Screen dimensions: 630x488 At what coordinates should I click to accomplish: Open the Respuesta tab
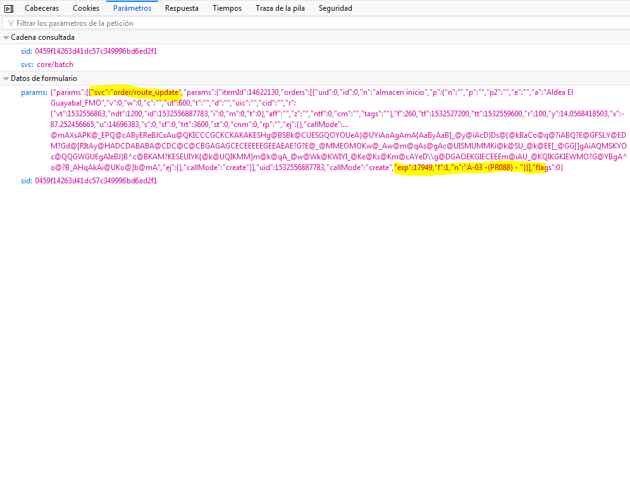point(182,8)
